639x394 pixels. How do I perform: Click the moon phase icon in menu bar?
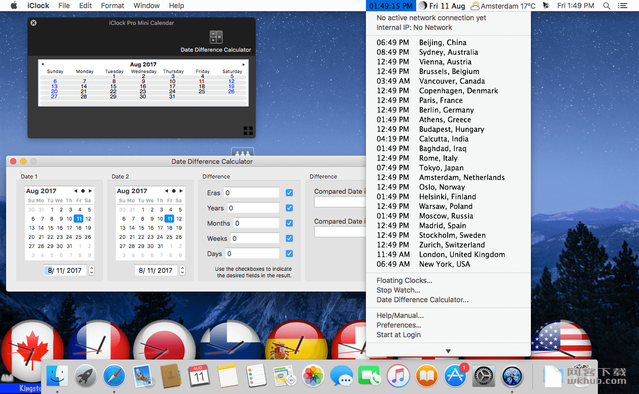pyautogui.click(x=422, y=6)
